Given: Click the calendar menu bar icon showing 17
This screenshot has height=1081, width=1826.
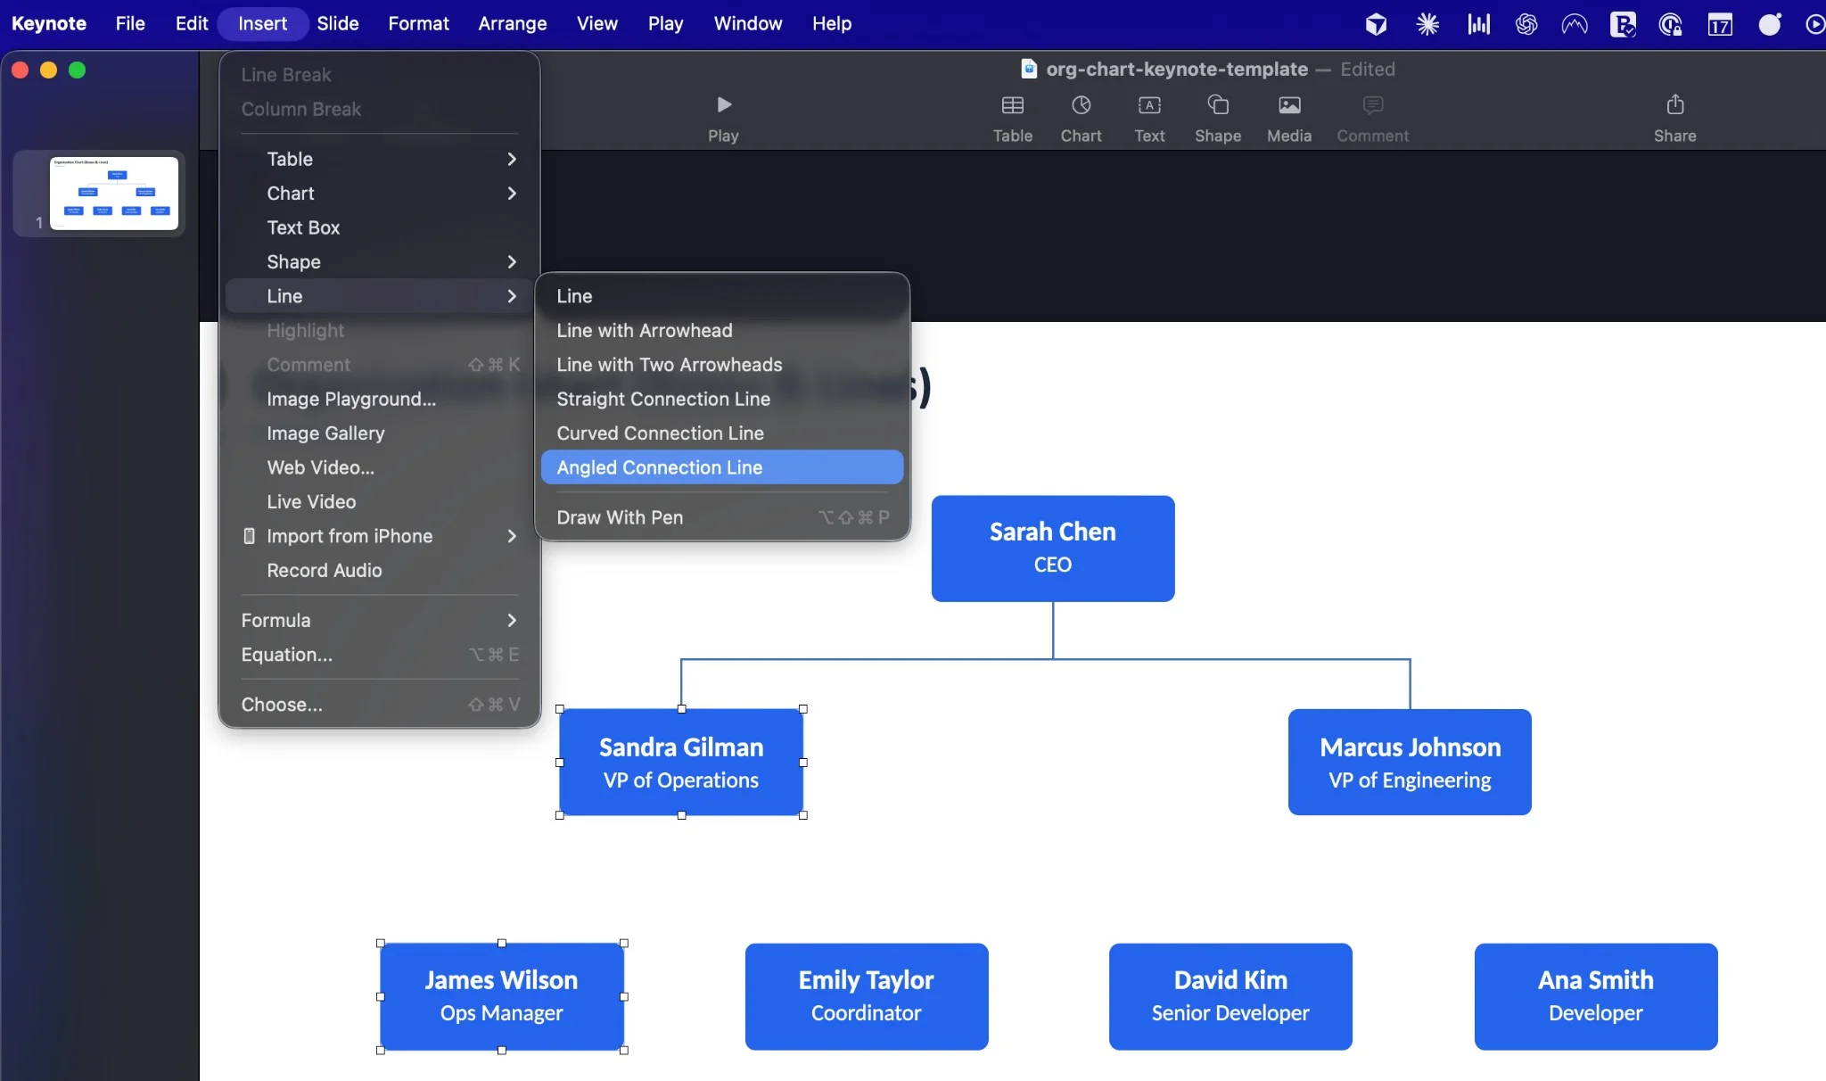Looking at the screenshot, I should [1720, 24].
